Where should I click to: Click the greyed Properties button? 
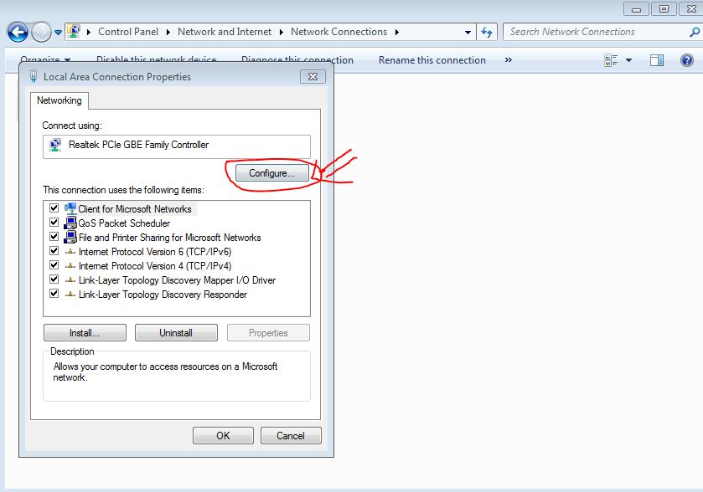[269, 333]
